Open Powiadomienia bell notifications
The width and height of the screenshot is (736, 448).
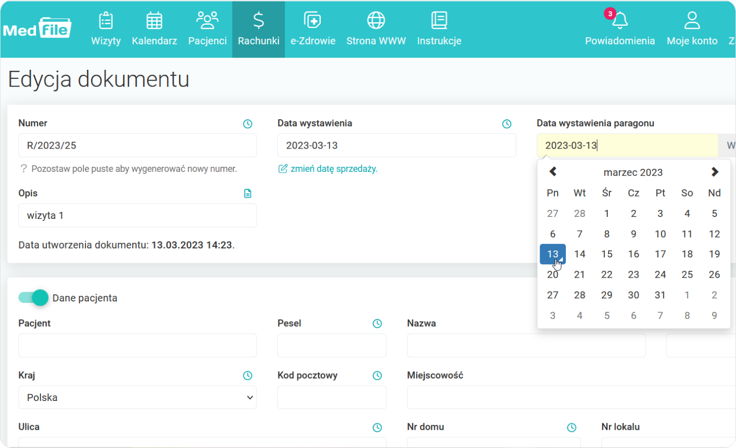click(620, 21)
